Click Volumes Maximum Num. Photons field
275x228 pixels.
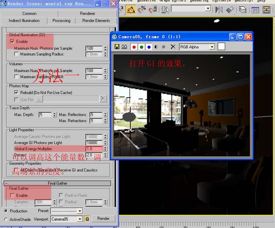94,70
